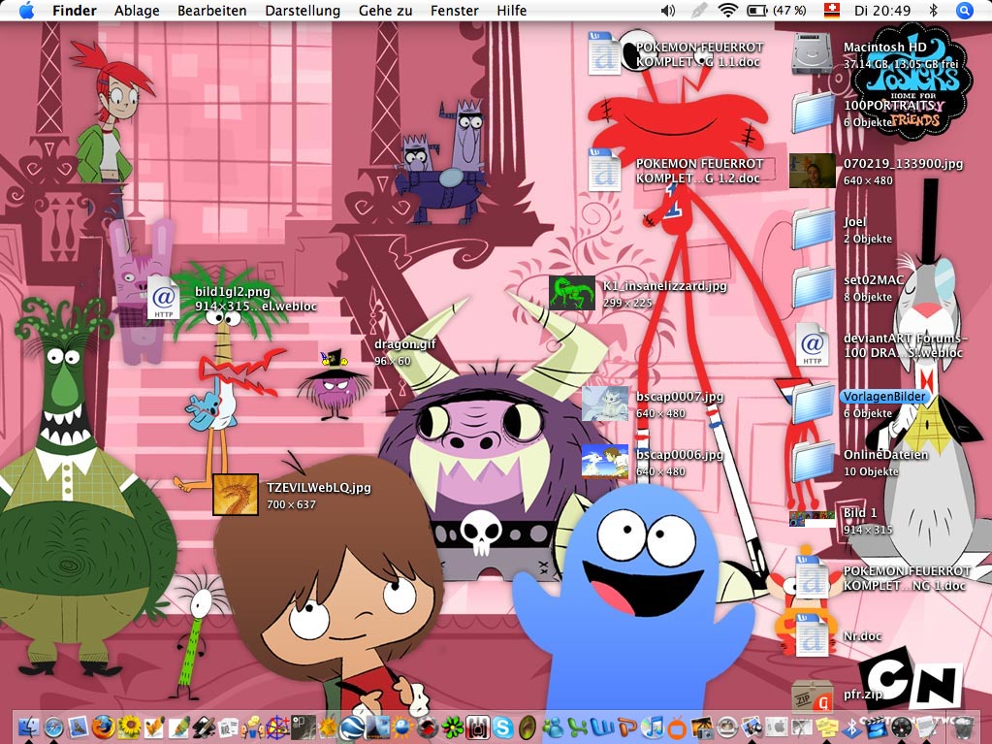The width and height of the screenshot is (992, 744).
Task: Open Finder from the dock
Action: (x=27, y=727)
